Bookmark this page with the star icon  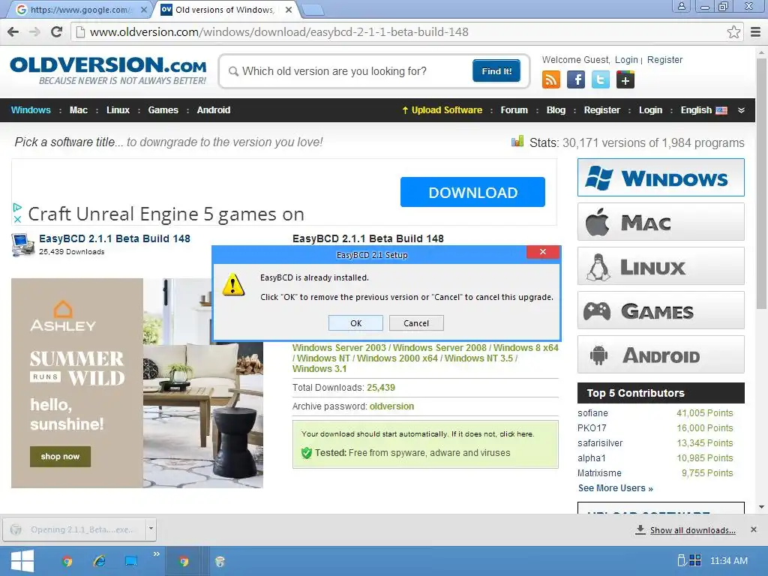coord(733,31)
